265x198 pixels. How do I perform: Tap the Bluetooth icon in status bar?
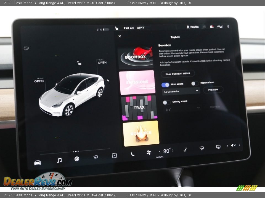click(228, 26)
